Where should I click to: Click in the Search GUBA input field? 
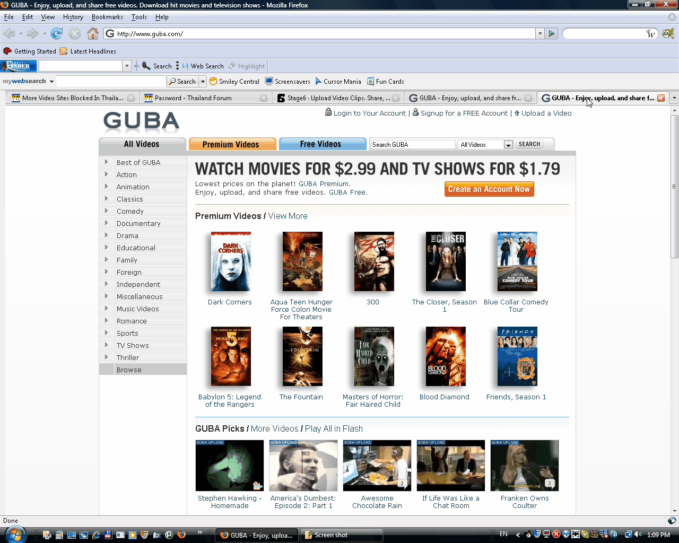coord(413,144)
